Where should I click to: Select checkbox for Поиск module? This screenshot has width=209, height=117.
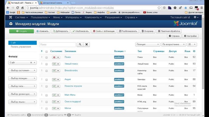pyautogui.click(x=46, y=58)
